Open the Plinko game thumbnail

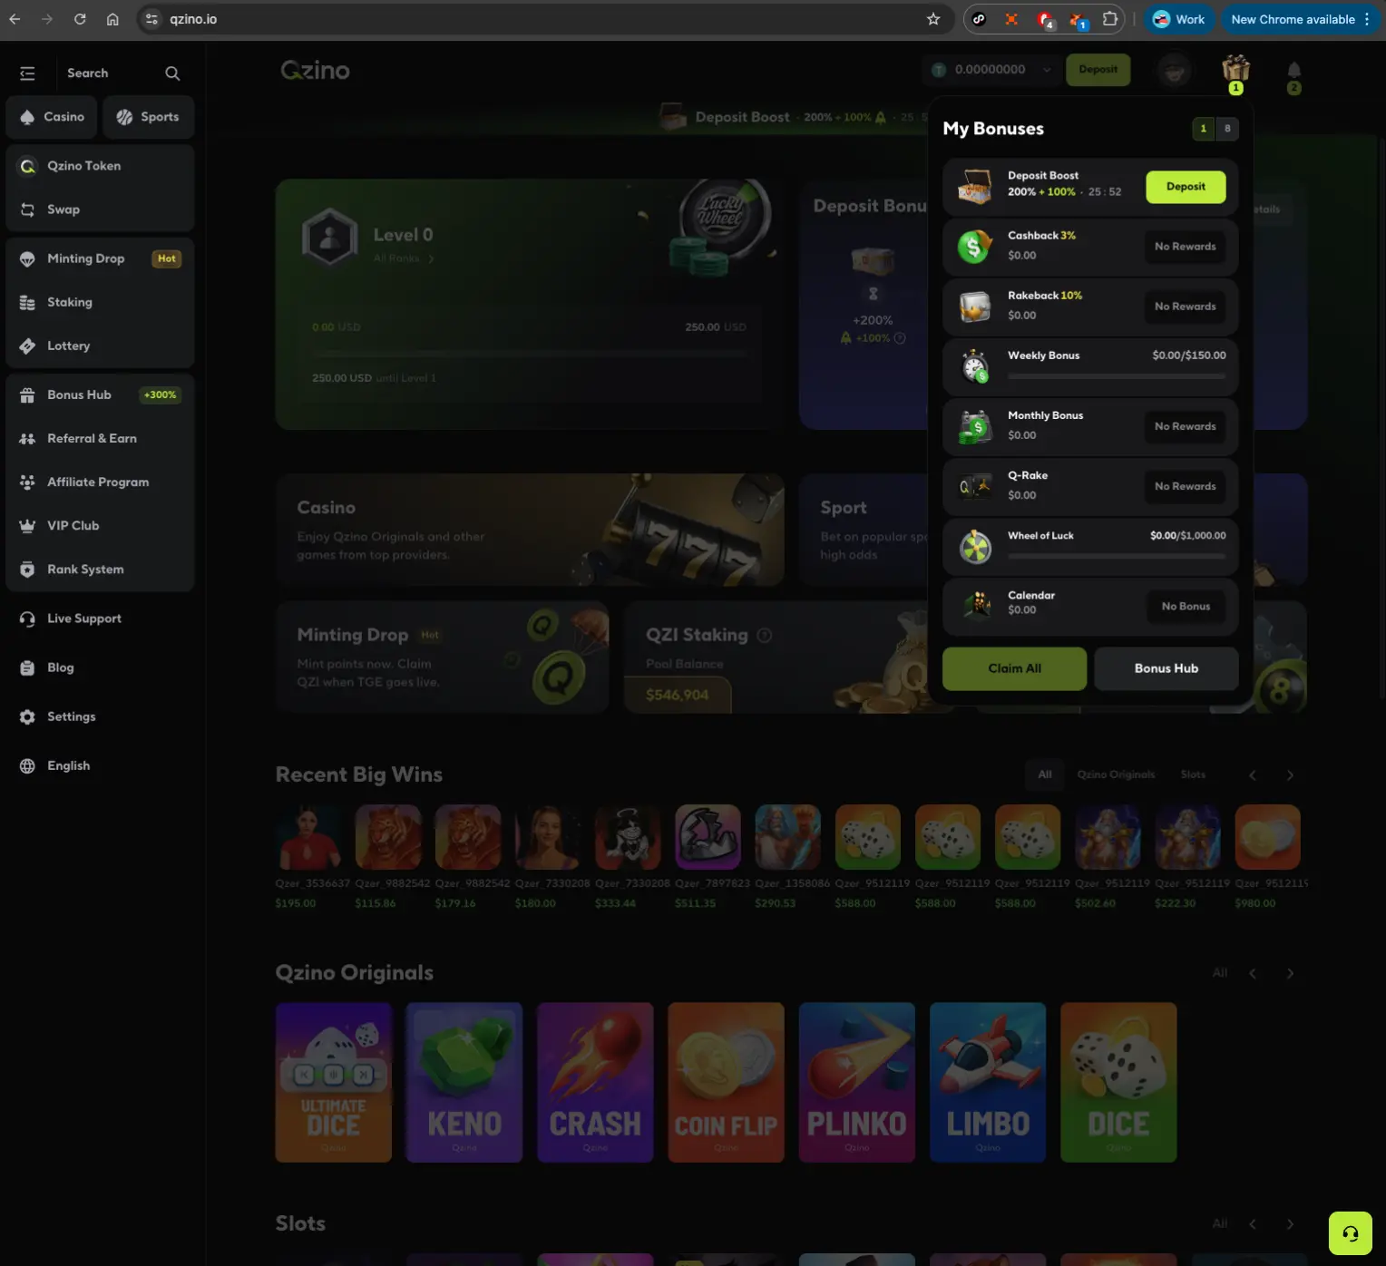tap(856, 1082)
